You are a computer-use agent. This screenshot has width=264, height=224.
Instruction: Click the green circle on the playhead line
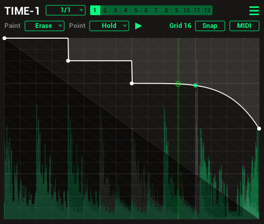(x=178, y=84)
